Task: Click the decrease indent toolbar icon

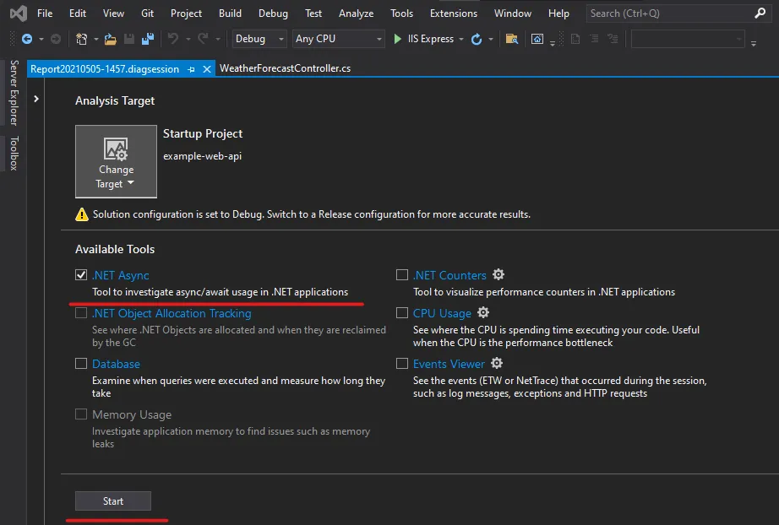Action: pos(594,39)
